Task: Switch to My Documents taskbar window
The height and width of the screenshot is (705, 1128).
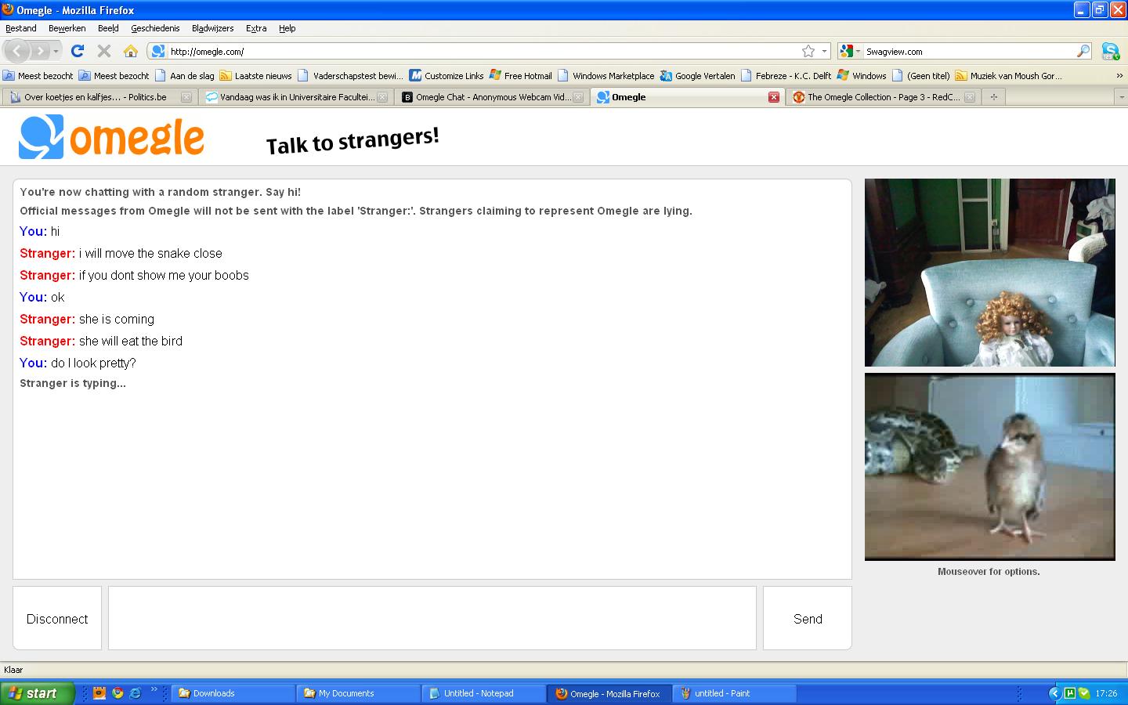Action: pos(359,693)
